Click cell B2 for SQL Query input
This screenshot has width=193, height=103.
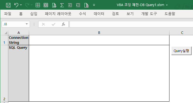tap(99, 73)
